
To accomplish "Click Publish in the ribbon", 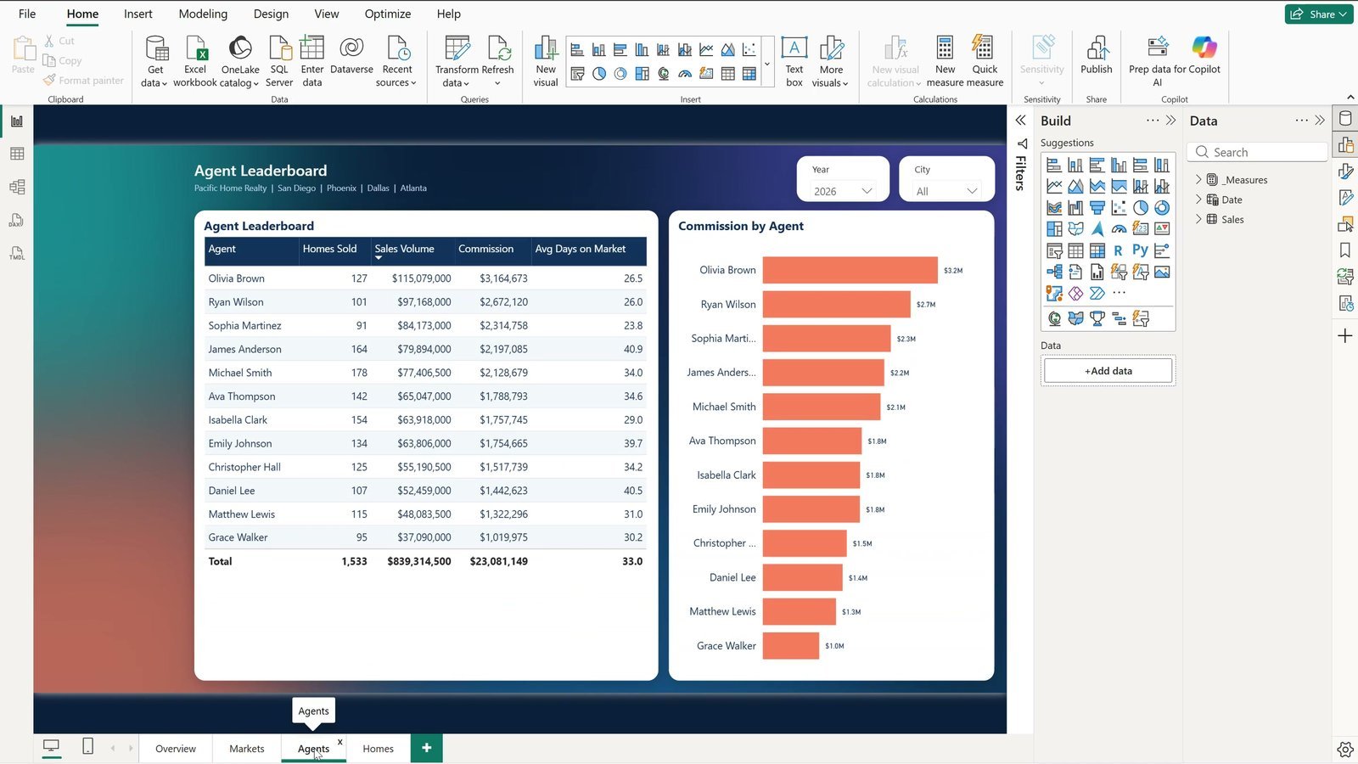I will tap(1097, 56).
